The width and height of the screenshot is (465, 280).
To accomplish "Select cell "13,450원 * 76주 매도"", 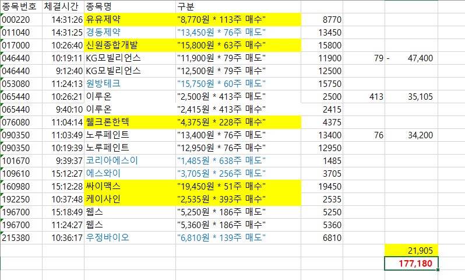I will coord(238,32).
